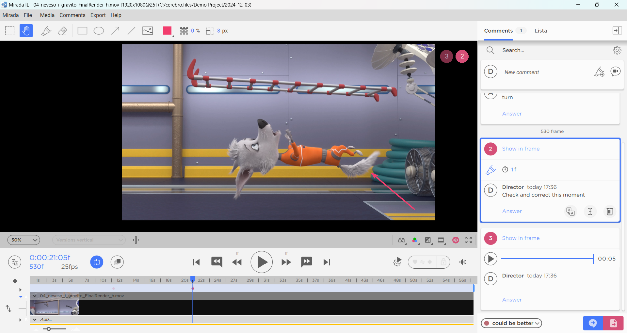Click Answer under 'Check and correct this moment'

(x=512, y=211)
